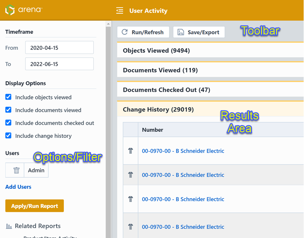
Task: Click the Add Users link
Action: point(18,187)
